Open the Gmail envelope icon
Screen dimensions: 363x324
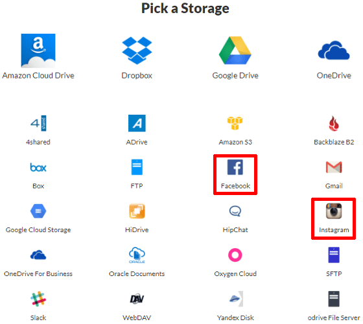(x=334, y=167)
